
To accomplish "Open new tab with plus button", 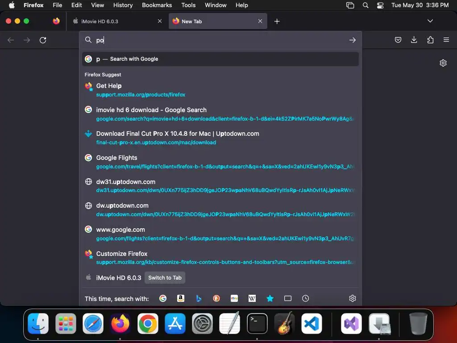I will [277, 21].
